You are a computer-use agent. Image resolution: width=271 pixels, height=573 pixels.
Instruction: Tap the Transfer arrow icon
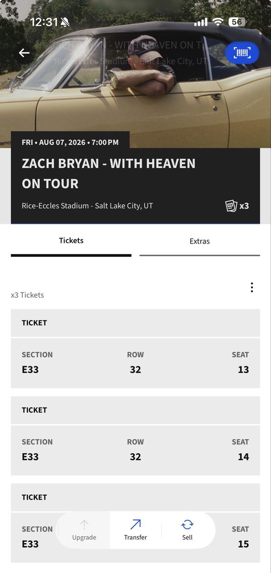coord(135,524)
